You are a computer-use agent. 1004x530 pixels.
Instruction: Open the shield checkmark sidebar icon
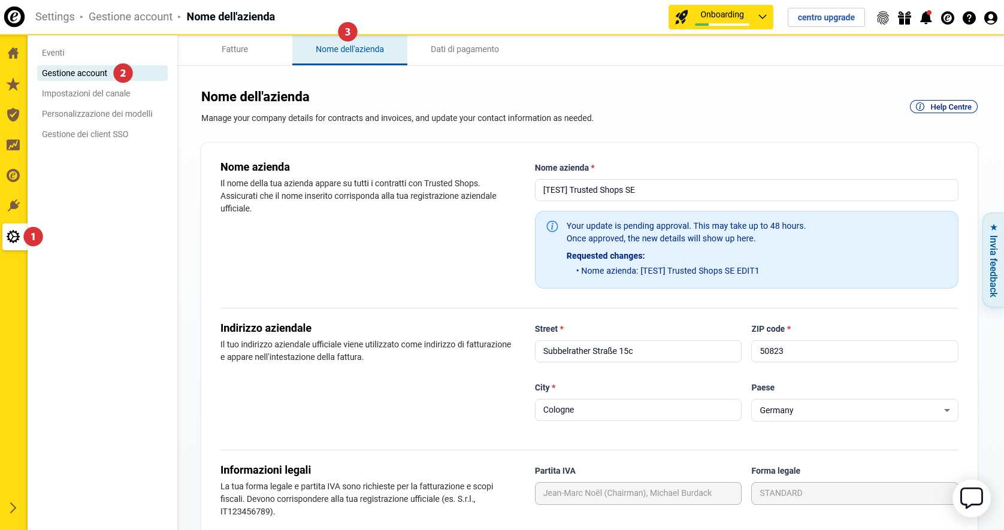(x=13, y=114)
